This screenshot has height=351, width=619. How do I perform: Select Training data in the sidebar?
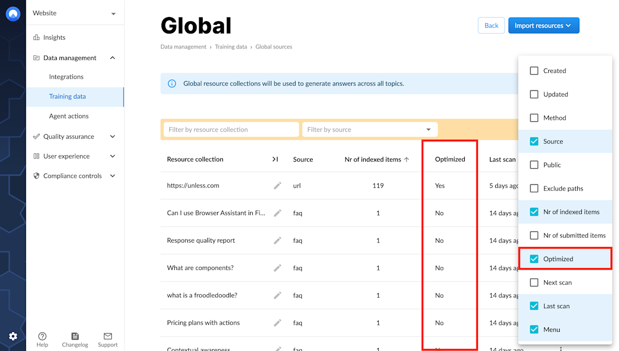coord(67,96)
